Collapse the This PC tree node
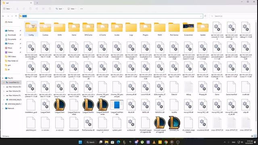Image resolution: width=258 pixels, height=145 pixels. pyautogui.click(x=3, y=78)
